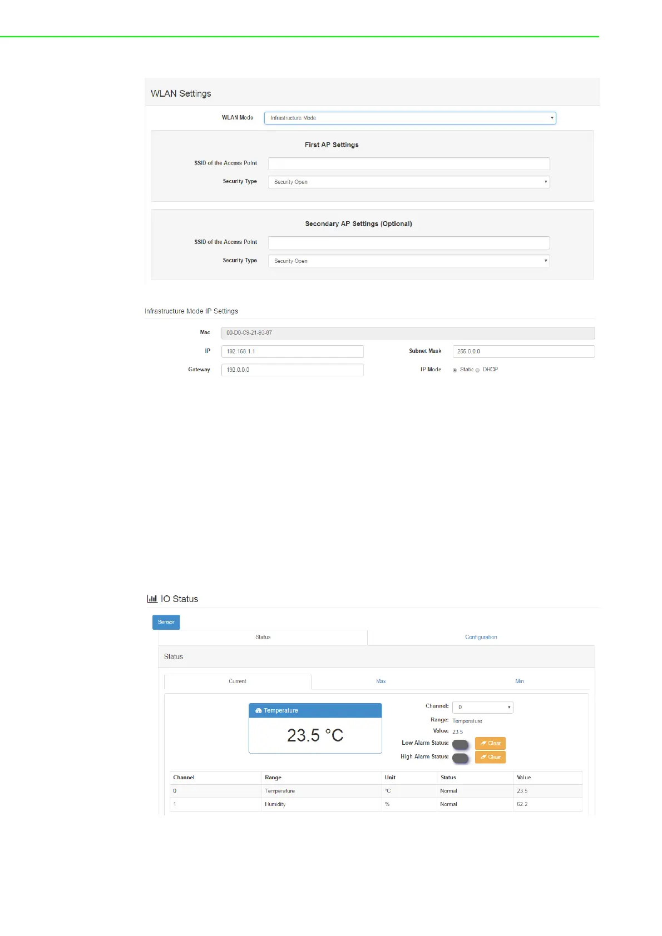Click the gauge icon in Temperature header

tap(258, 711)
